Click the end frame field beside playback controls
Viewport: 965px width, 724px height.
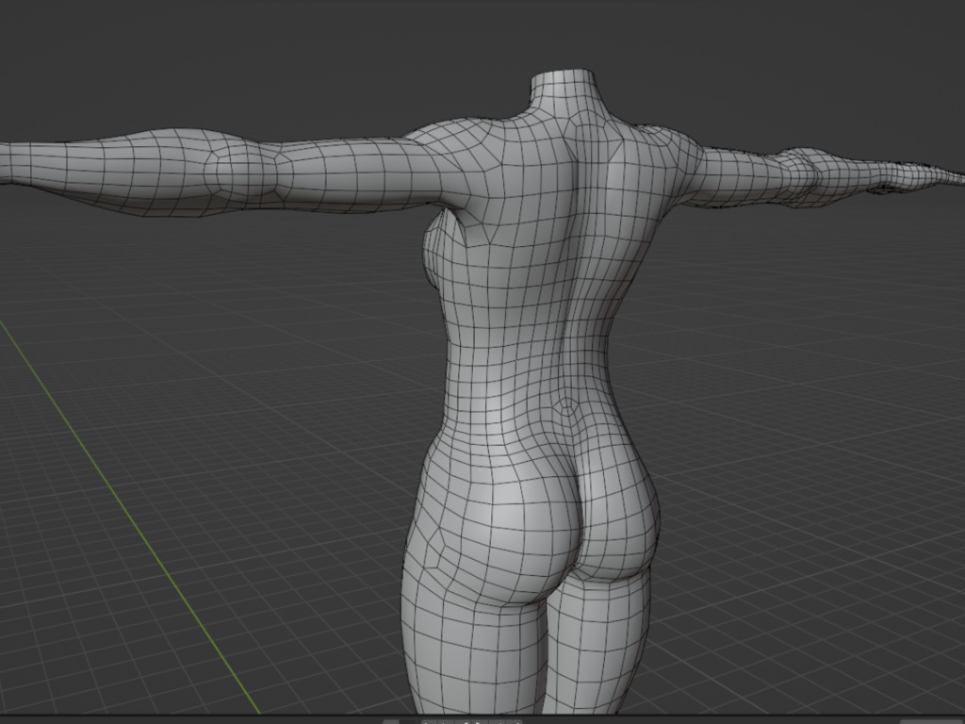tap(407, 722)
